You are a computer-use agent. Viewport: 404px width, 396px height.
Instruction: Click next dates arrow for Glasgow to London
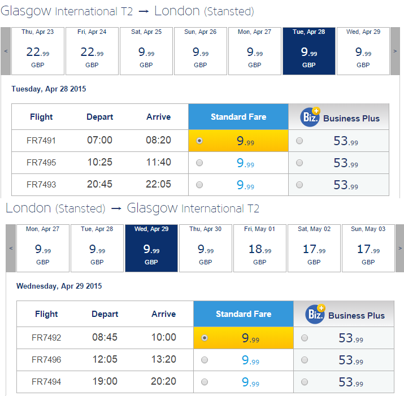point(395,51)
